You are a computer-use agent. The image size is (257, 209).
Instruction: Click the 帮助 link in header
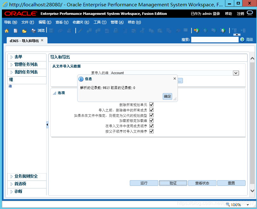(228, 14)
